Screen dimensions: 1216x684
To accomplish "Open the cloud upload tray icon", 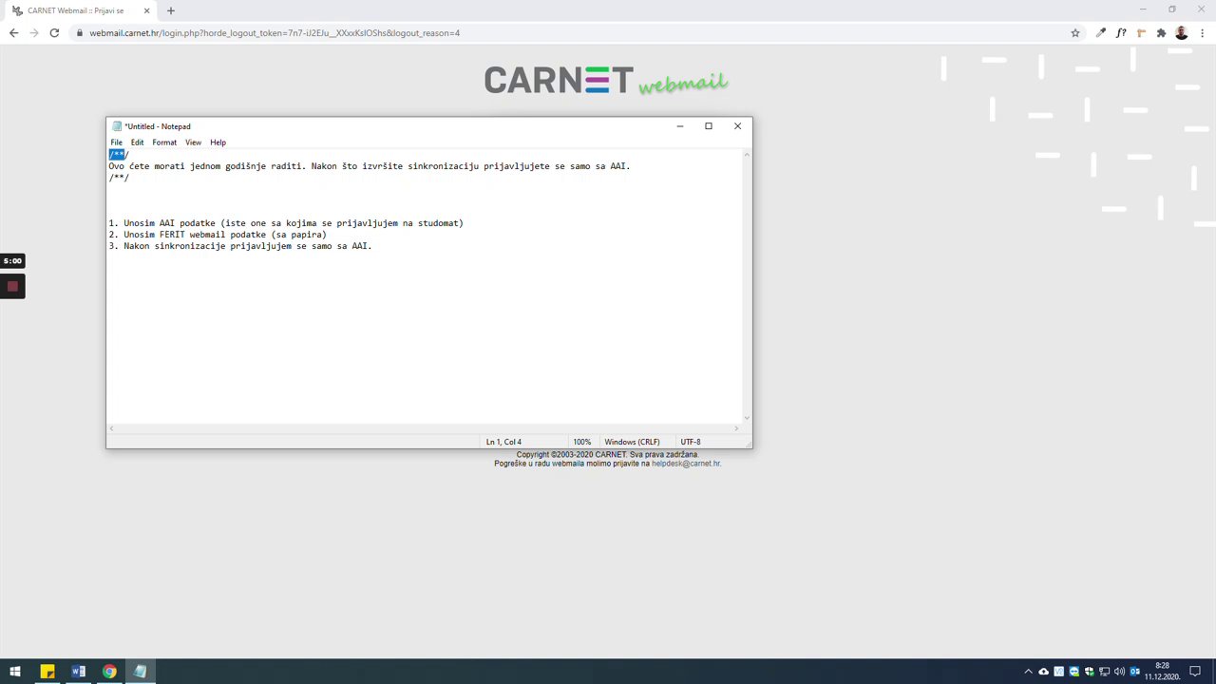I will pos(1043,672).
